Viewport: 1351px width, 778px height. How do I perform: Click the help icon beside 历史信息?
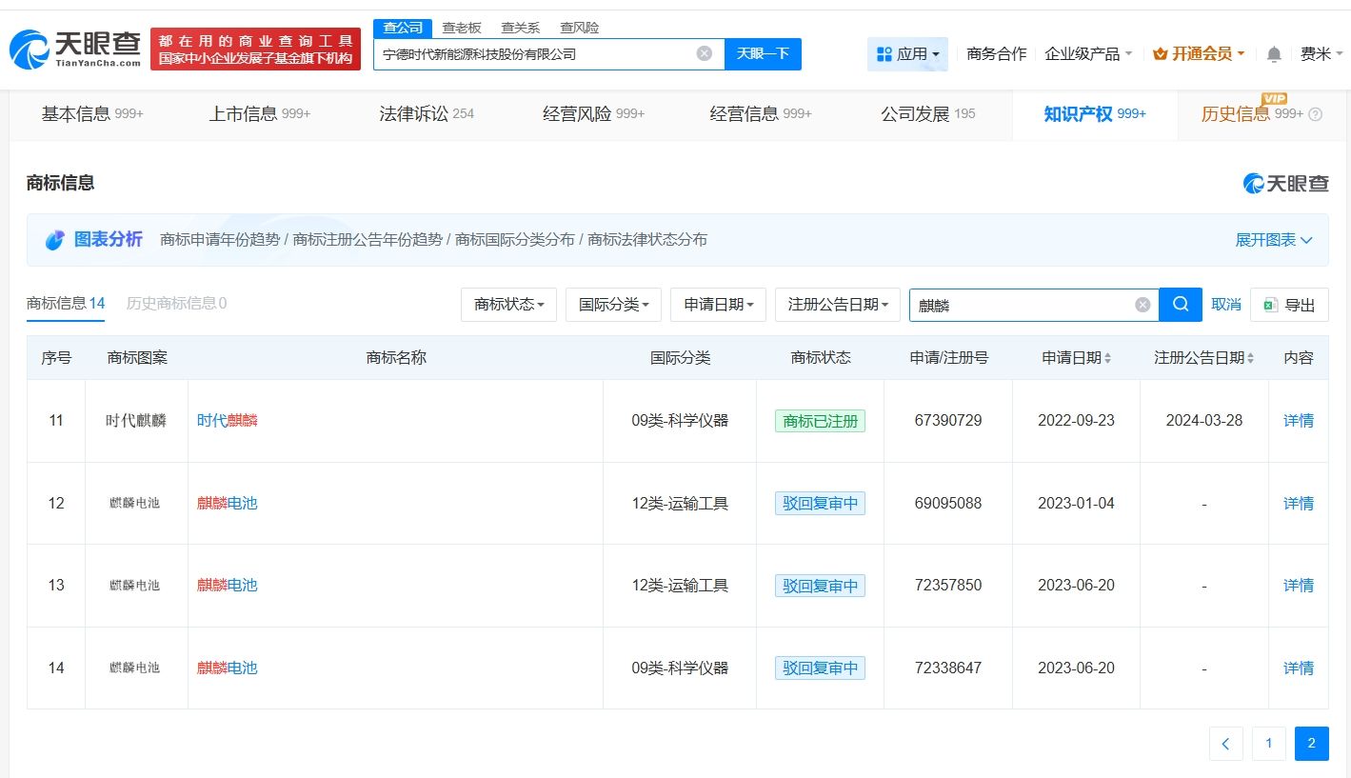point(1316,114)
